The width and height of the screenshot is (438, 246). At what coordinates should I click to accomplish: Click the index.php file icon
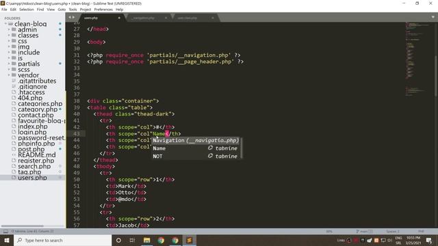[14, 126]
